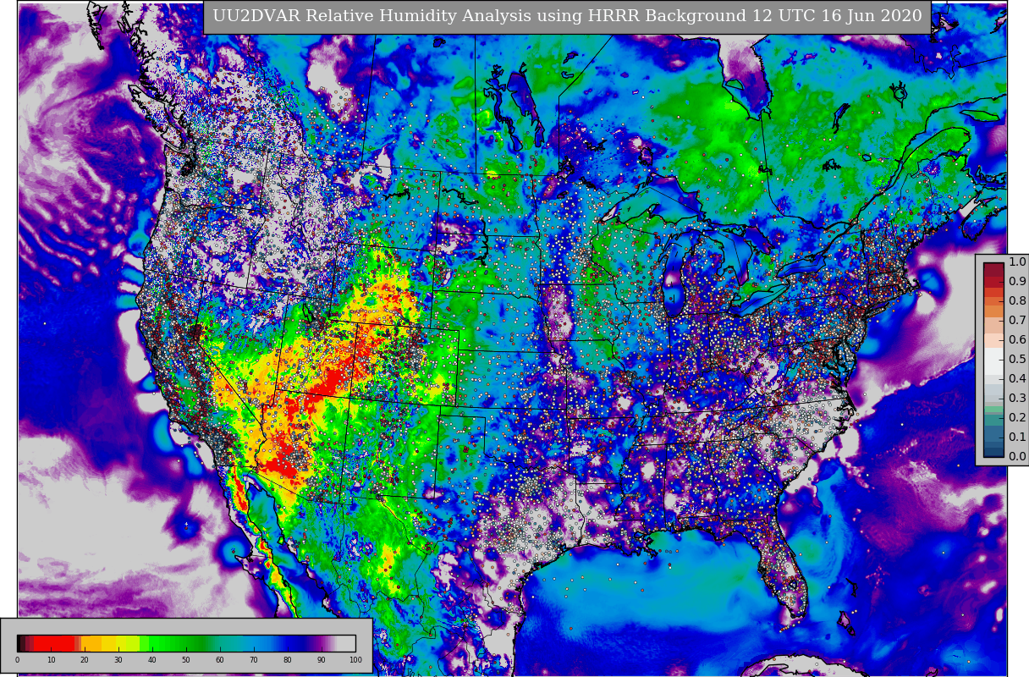Viewport: 1029px width, 677px height.
Task: Click the '1.0' label on right colorbar
Action: click(1017, 261)
